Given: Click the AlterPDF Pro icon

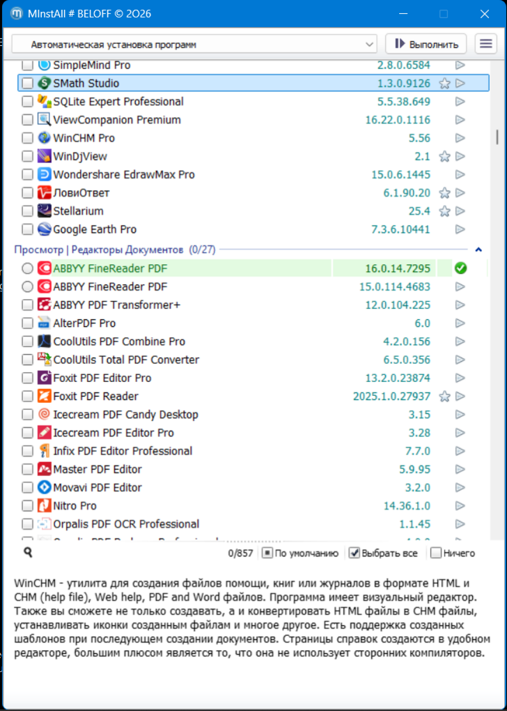Looking at the screenshot, I should click(x=44, y=323).
